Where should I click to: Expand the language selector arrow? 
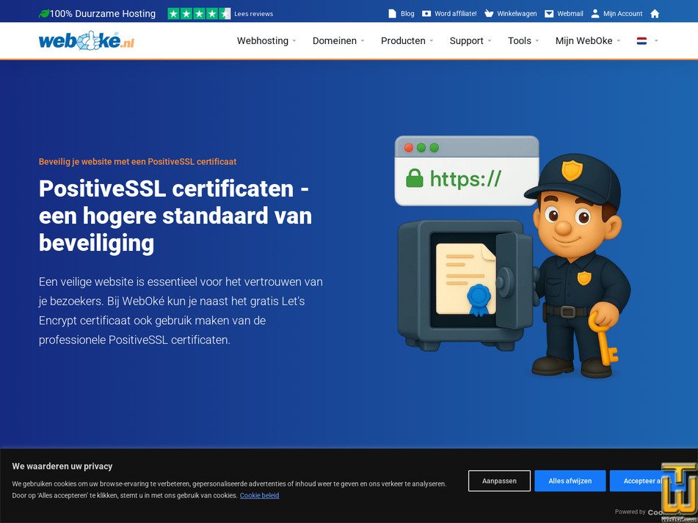[x=655, y=41]
